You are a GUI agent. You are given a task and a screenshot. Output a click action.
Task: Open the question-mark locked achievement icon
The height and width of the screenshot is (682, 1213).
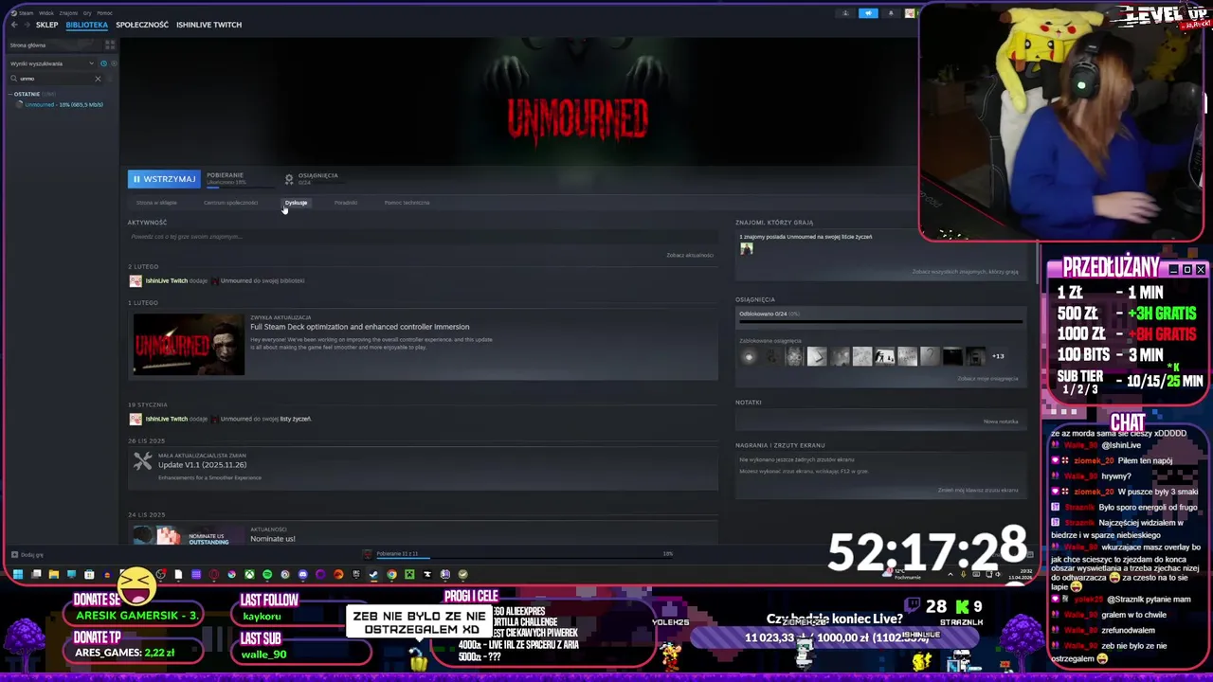pos(930,356)
